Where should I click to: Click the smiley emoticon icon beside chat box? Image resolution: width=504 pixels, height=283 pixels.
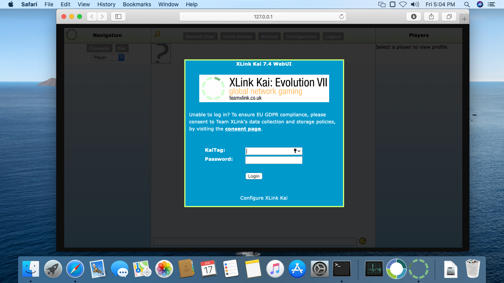point(363,241)
